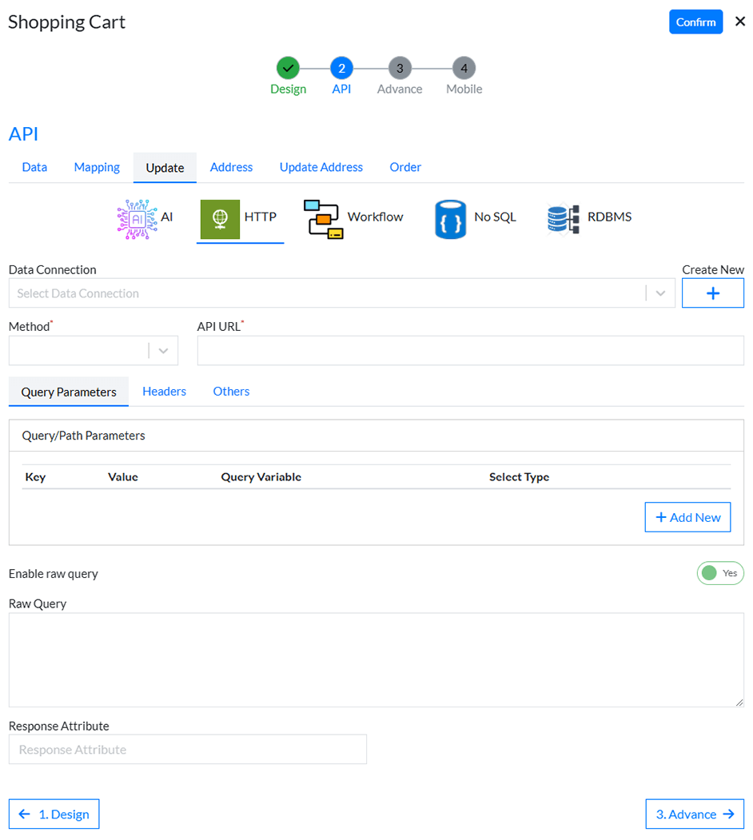
Task: Jump to step 3 Advance circle
Action: pyautogui.click(x=400, y=69)
